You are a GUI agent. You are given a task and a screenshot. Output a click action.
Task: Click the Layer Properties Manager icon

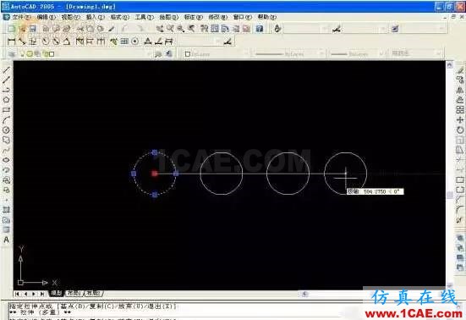click(x=11, y=54)
